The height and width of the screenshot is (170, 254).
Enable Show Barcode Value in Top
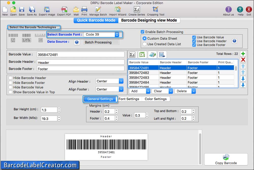(x=10, y=92)
